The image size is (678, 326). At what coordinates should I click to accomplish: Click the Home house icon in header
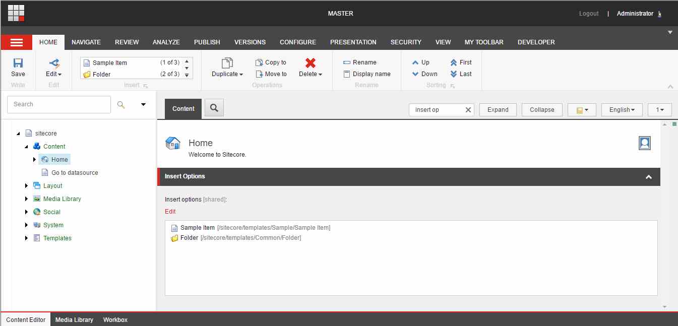pos(173,144)
